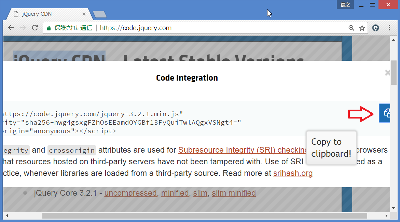Open a new browser tab
Viewport: 400px width, 222px height.
(100, 14)
